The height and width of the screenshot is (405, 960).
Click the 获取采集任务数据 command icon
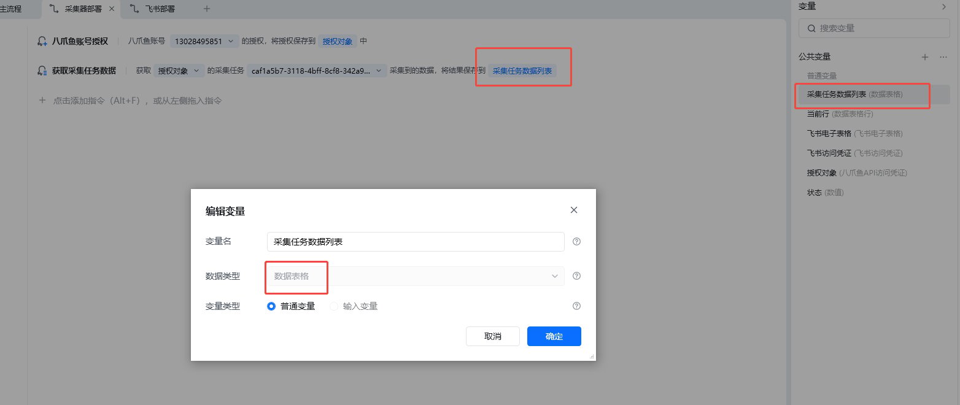point(42,71)
